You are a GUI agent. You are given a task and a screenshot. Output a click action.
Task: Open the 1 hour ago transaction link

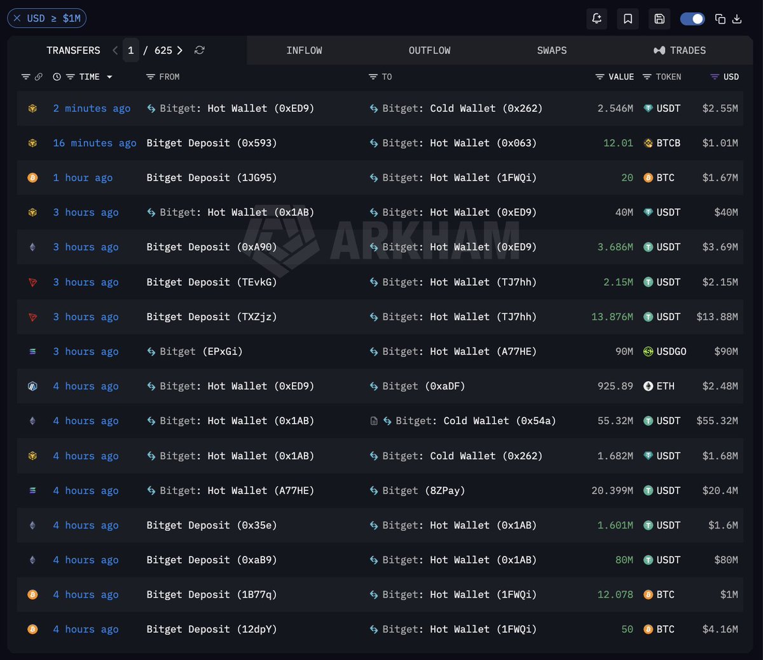click(83, 178)
